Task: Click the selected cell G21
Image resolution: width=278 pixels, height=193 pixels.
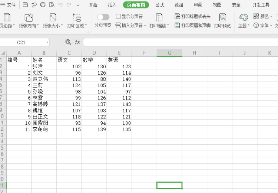Action: pyautogui.click(x=169, y=185)
